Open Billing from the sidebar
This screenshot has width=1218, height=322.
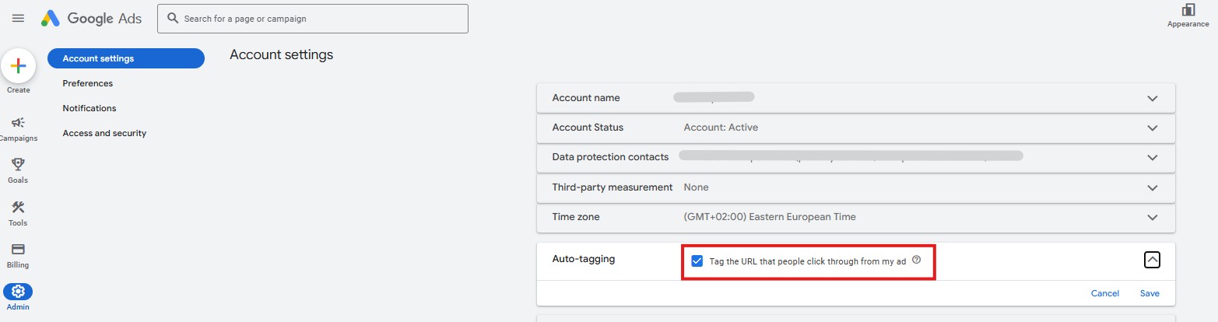[18, 249]
